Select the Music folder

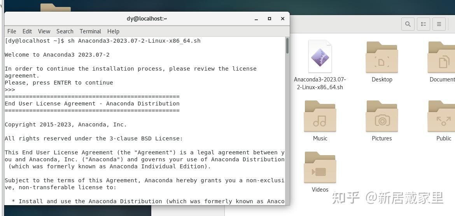click(x=320, y=116)
